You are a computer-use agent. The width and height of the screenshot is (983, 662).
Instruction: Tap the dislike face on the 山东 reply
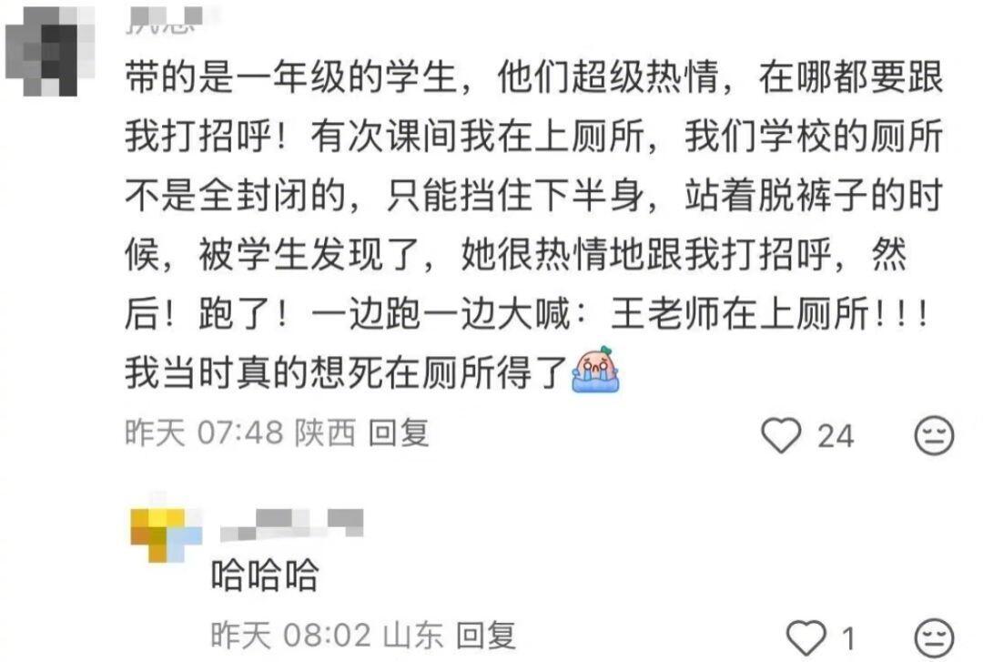(934, 638)
